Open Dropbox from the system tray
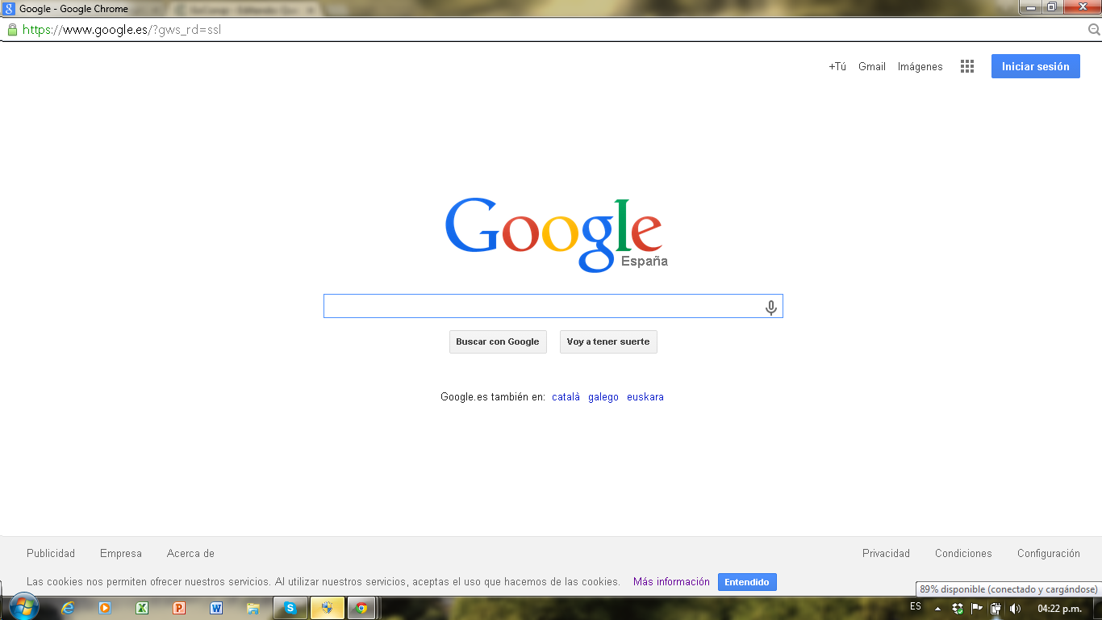Viewport: 1102px width, 620px height. pos(958,609)
